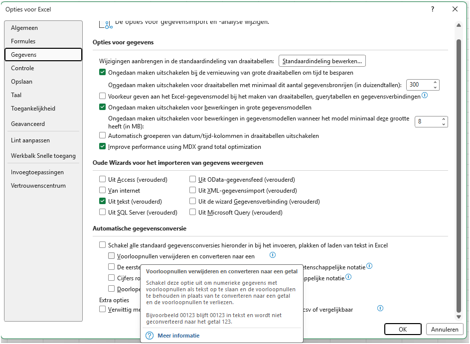Decrease the 8 MB model size spinner
Screen dimensions: 470x344
click(x=444, y=124)
